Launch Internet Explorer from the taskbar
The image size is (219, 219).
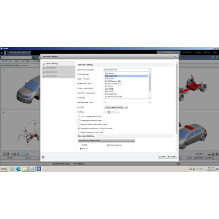(x=12, y=169)
